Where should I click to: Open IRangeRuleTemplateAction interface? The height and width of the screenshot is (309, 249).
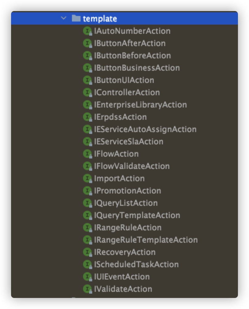(146, 240)
